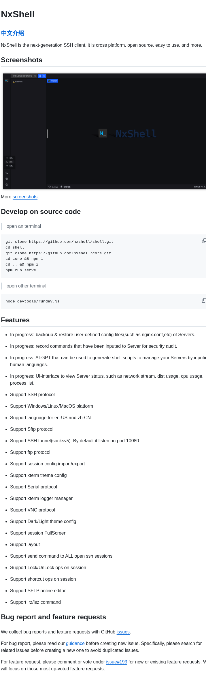Enable the 暗黑 dark theme option
206x677 pixels.
pos(11,162)
